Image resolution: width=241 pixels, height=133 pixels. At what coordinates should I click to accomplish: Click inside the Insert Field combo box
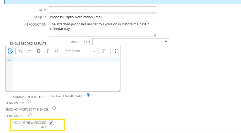point(130,42)
